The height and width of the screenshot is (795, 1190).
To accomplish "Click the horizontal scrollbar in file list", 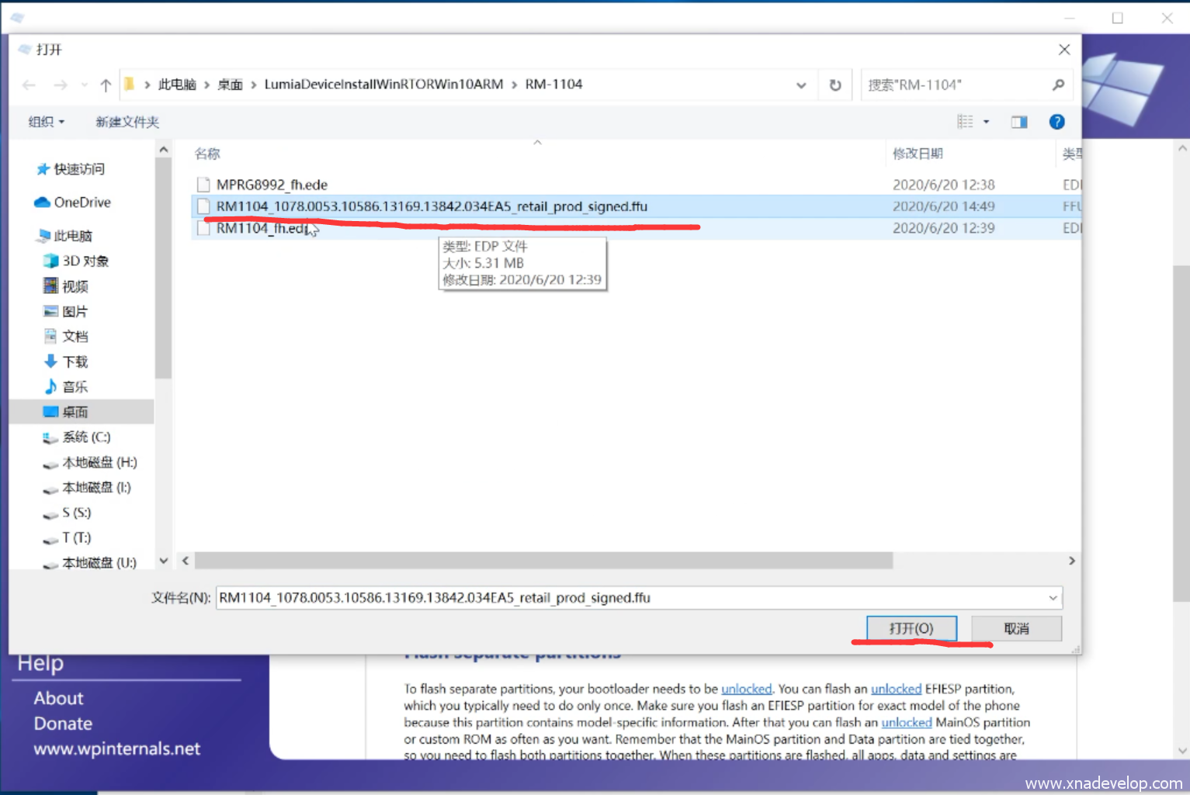I will click(543, 560).
